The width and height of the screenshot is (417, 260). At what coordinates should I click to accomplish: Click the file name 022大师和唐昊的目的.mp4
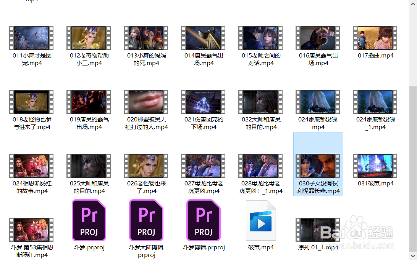point(261,123)
